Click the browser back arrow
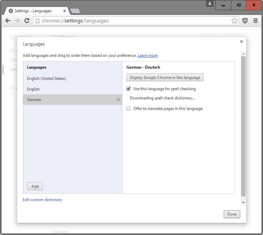The height and width of the screenshot is (235, 263). pos(8,21)
